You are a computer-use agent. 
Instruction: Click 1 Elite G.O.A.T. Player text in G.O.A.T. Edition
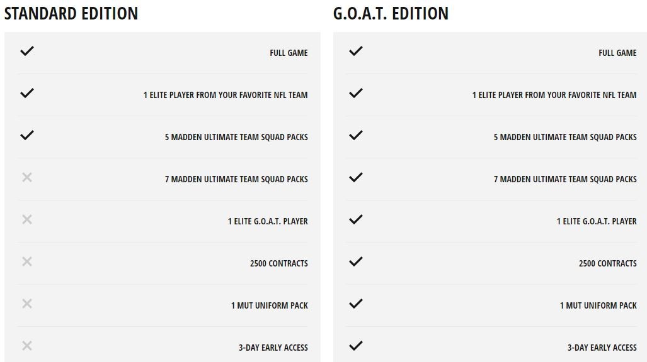tap(597, 221)
